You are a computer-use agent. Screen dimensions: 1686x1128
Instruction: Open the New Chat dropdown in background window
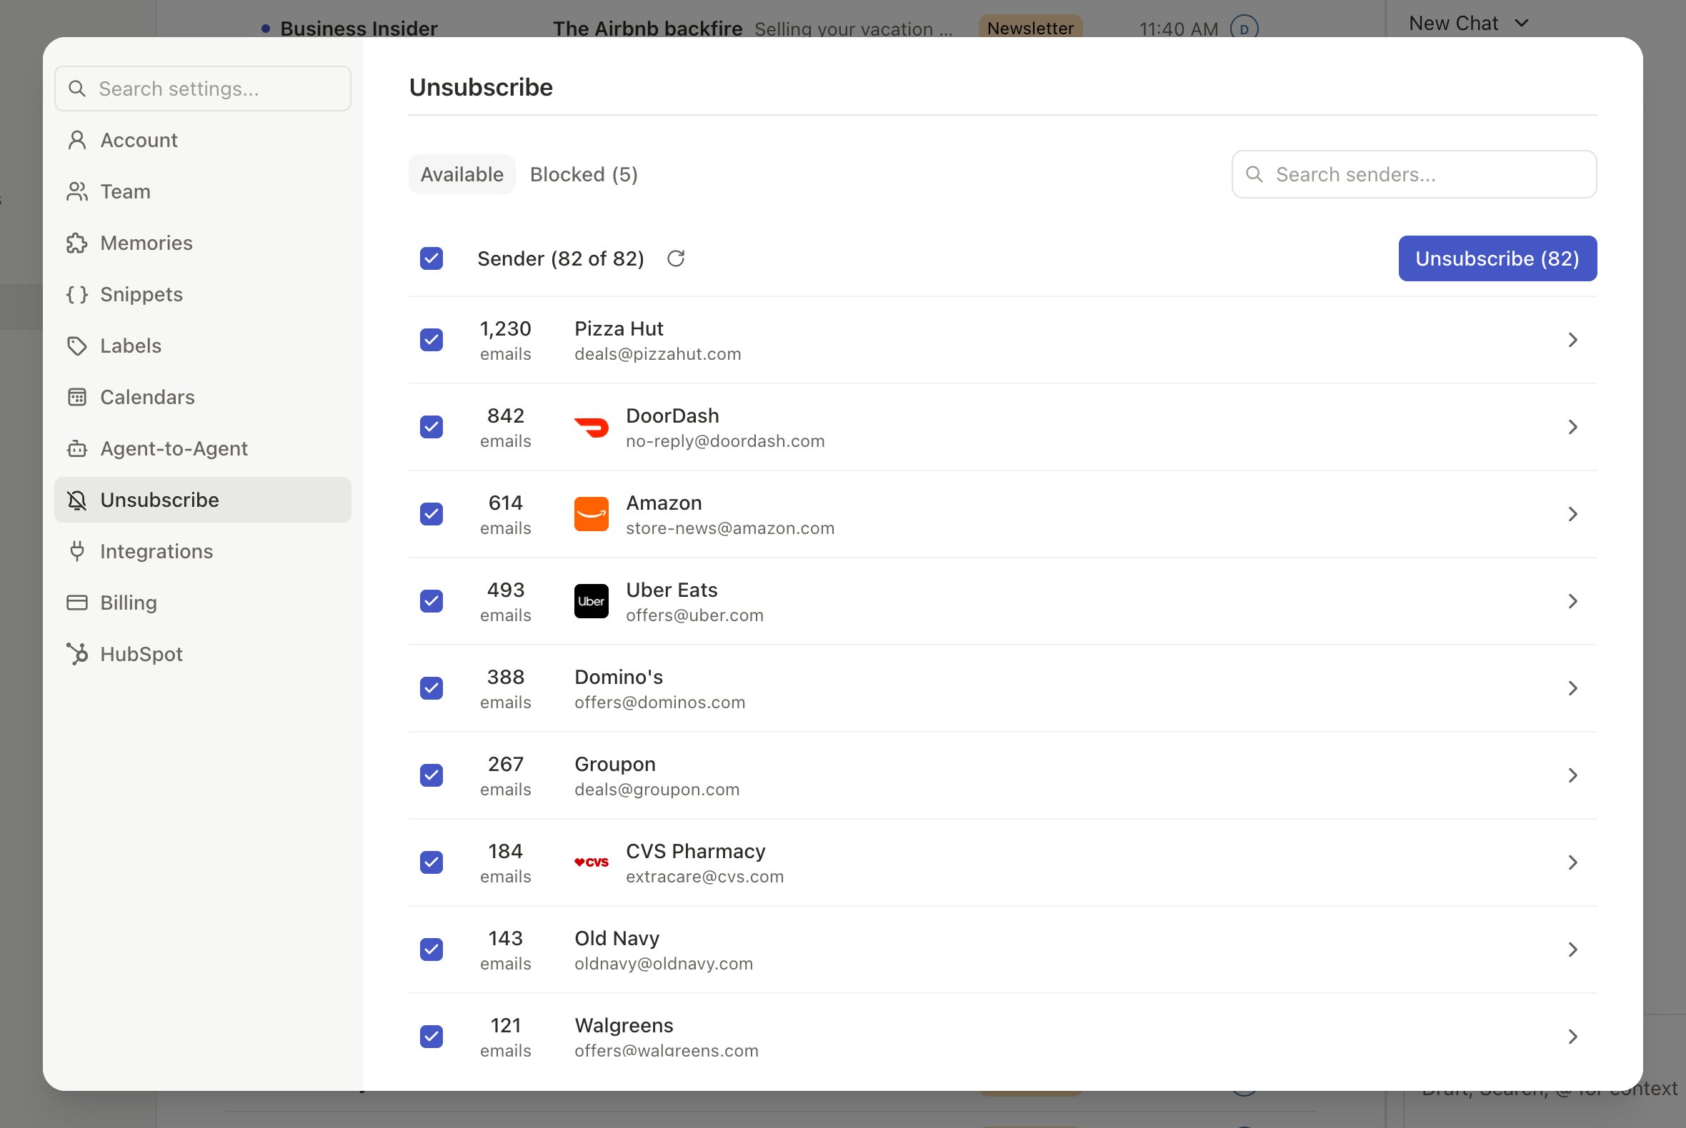tap(1469, 23)
